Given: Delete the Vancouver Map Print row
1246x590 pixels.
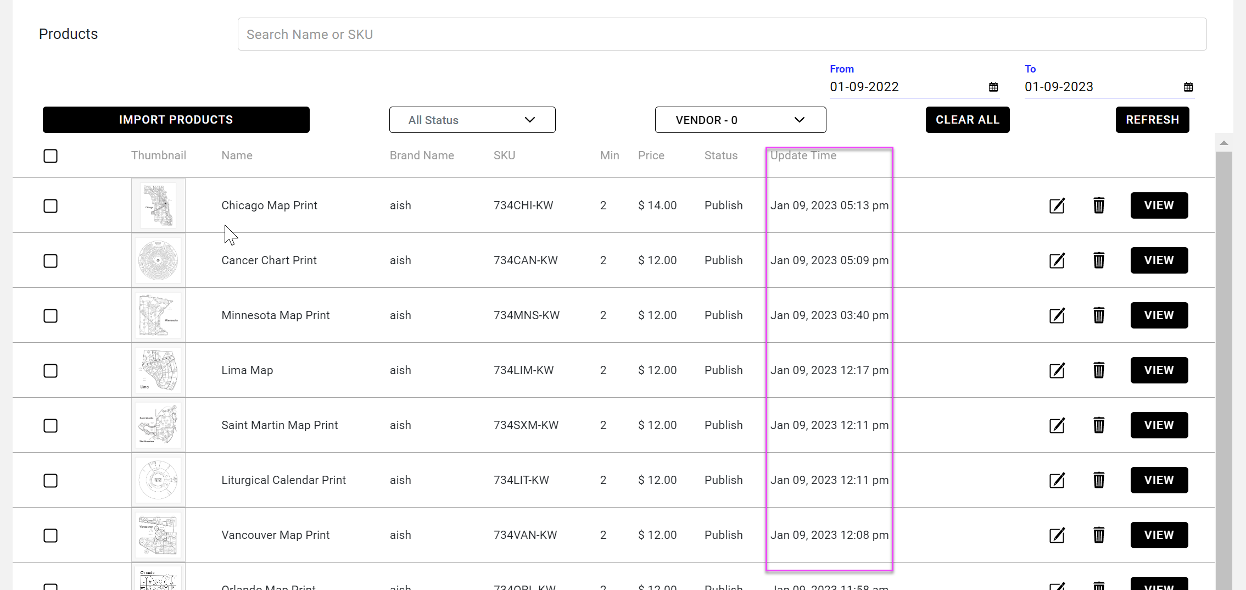Looking at the screenshot, I should pyautogui.click(x=1098, y=535).
